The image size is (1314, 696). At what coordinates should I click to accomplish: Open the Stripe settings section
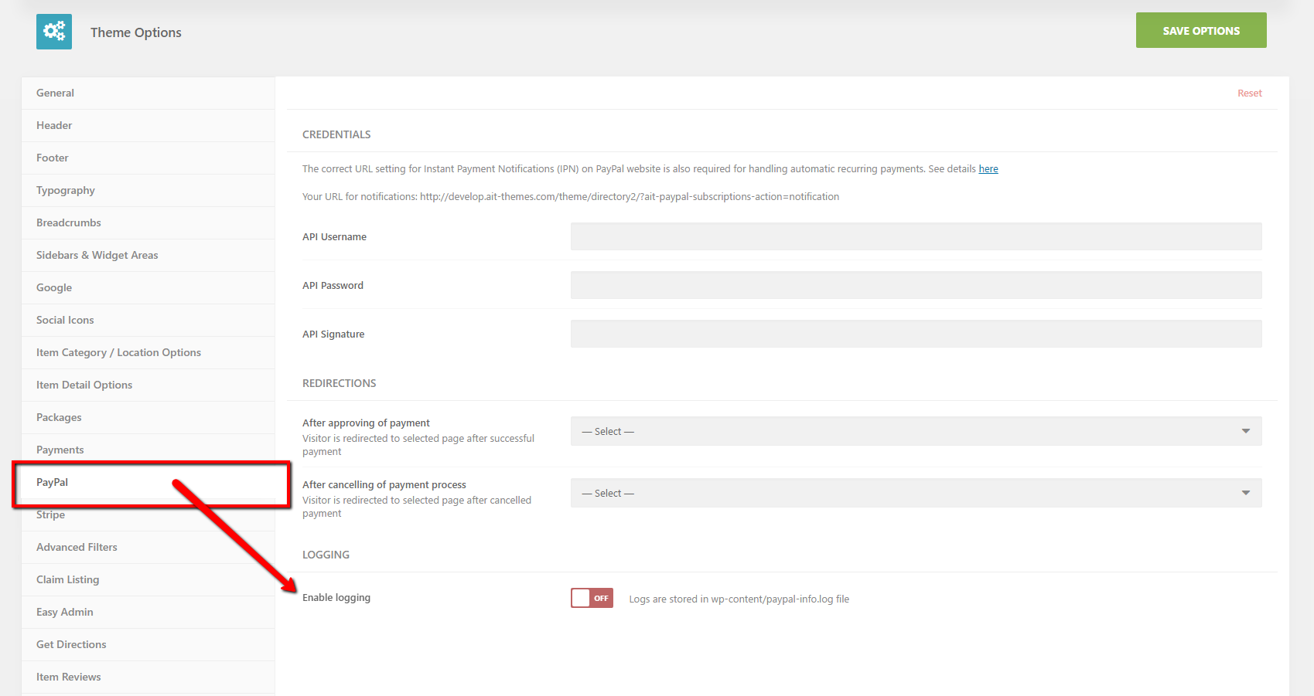(148, 514)
